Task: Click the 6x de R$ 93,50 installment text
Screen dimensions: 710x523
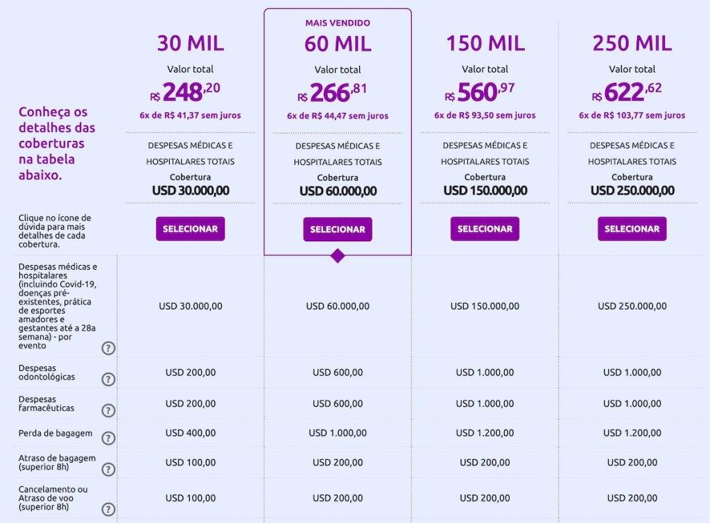Action: tap(485, 115)
